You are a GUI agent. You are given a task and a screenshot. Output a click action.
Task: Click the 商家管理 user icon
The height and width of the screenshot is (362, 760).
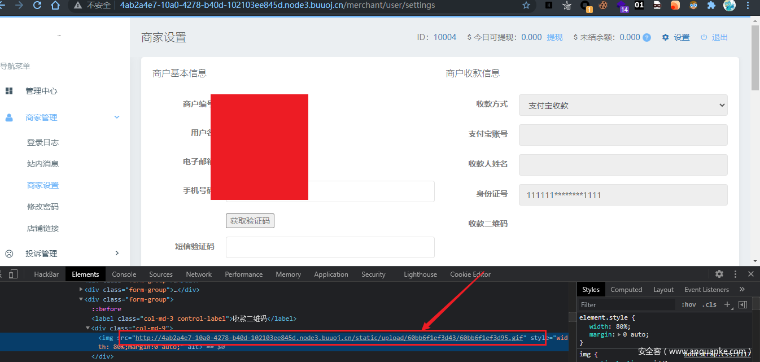point(9,117)
